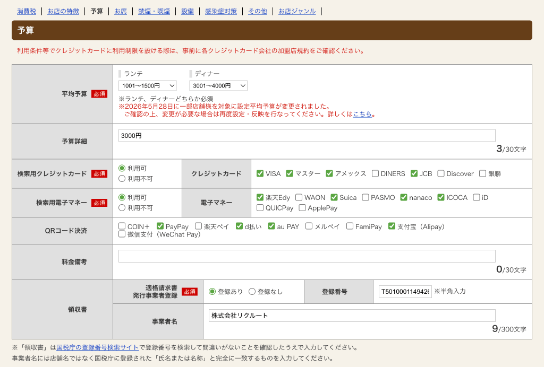Check the 銀聯 checkbox

tap(482, 173)
